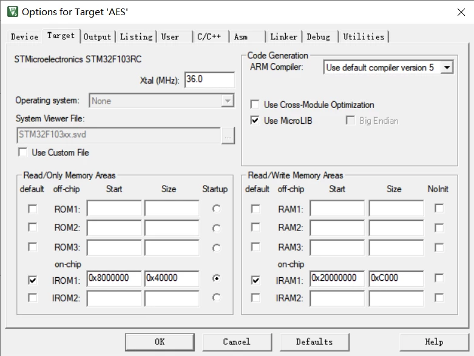This screenshot has height=356, width=474.
Task: Switch to the Linker tab
Action: 283,37
